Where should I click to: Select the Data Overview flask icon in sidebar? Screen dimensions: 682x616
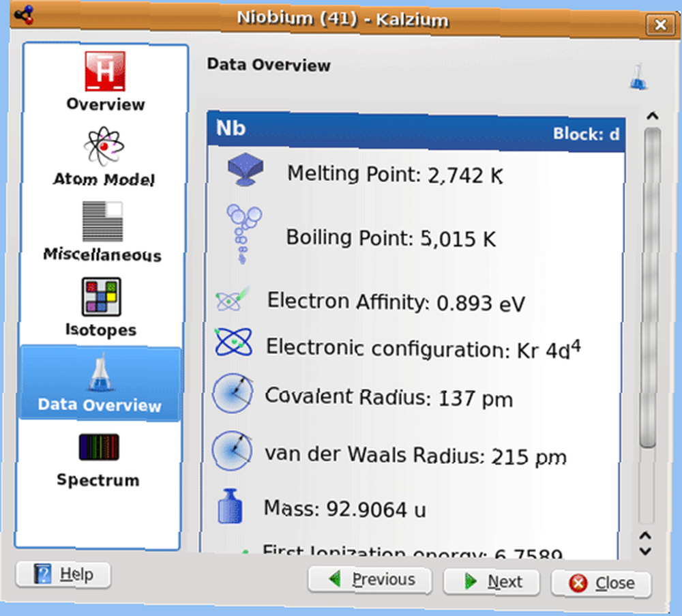point(100,372)
